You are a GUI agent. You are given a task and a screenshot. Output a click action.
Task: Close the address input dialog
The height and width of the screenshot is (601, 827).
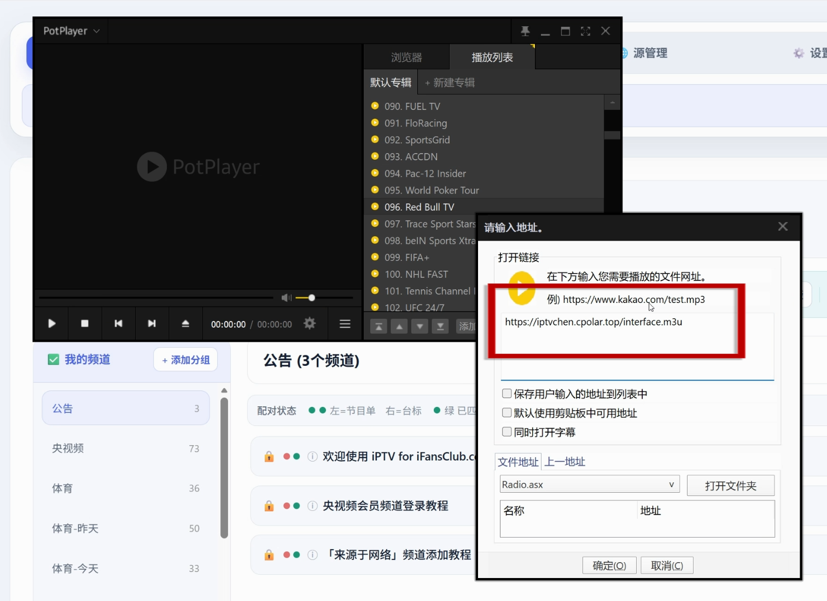pyautogui.click(x=783, y=226)
